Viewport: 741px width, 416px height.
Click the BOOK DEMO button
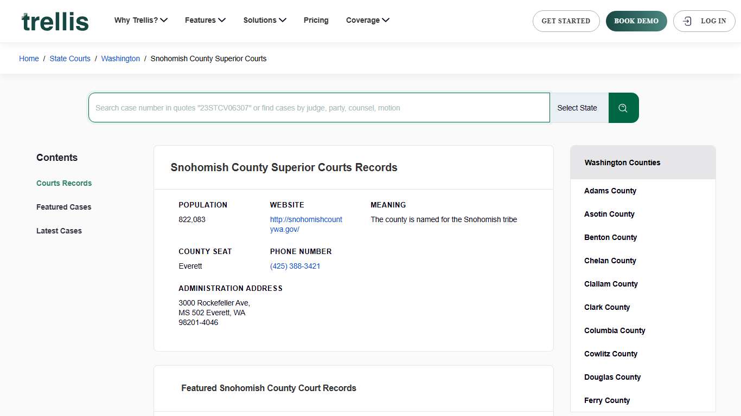636,21
